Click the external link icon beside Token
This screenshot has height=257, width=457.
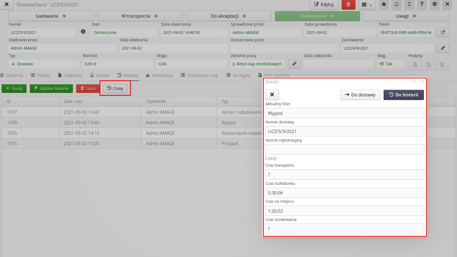point(443,33)
